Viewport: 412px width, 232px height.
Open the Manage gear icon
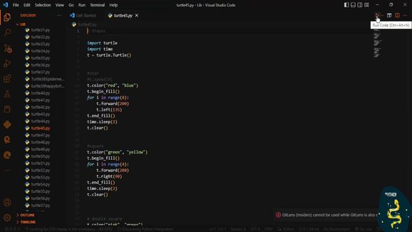coord(7,218)
